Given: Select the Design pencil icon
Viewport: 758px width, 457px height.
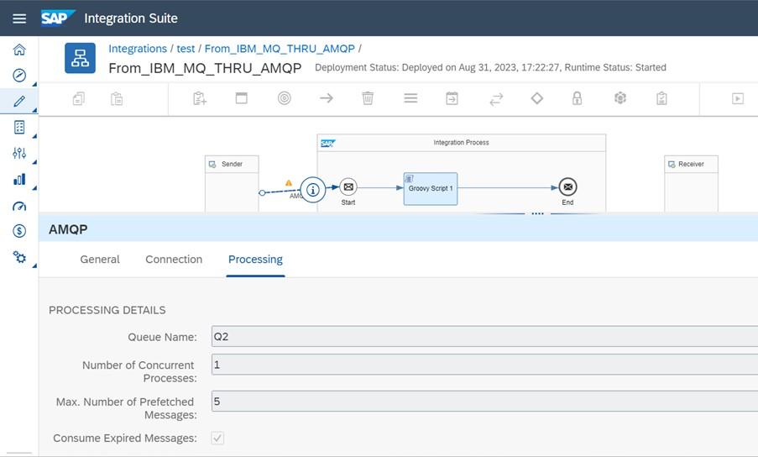Looking at the screenshot, I should point(19,101).
